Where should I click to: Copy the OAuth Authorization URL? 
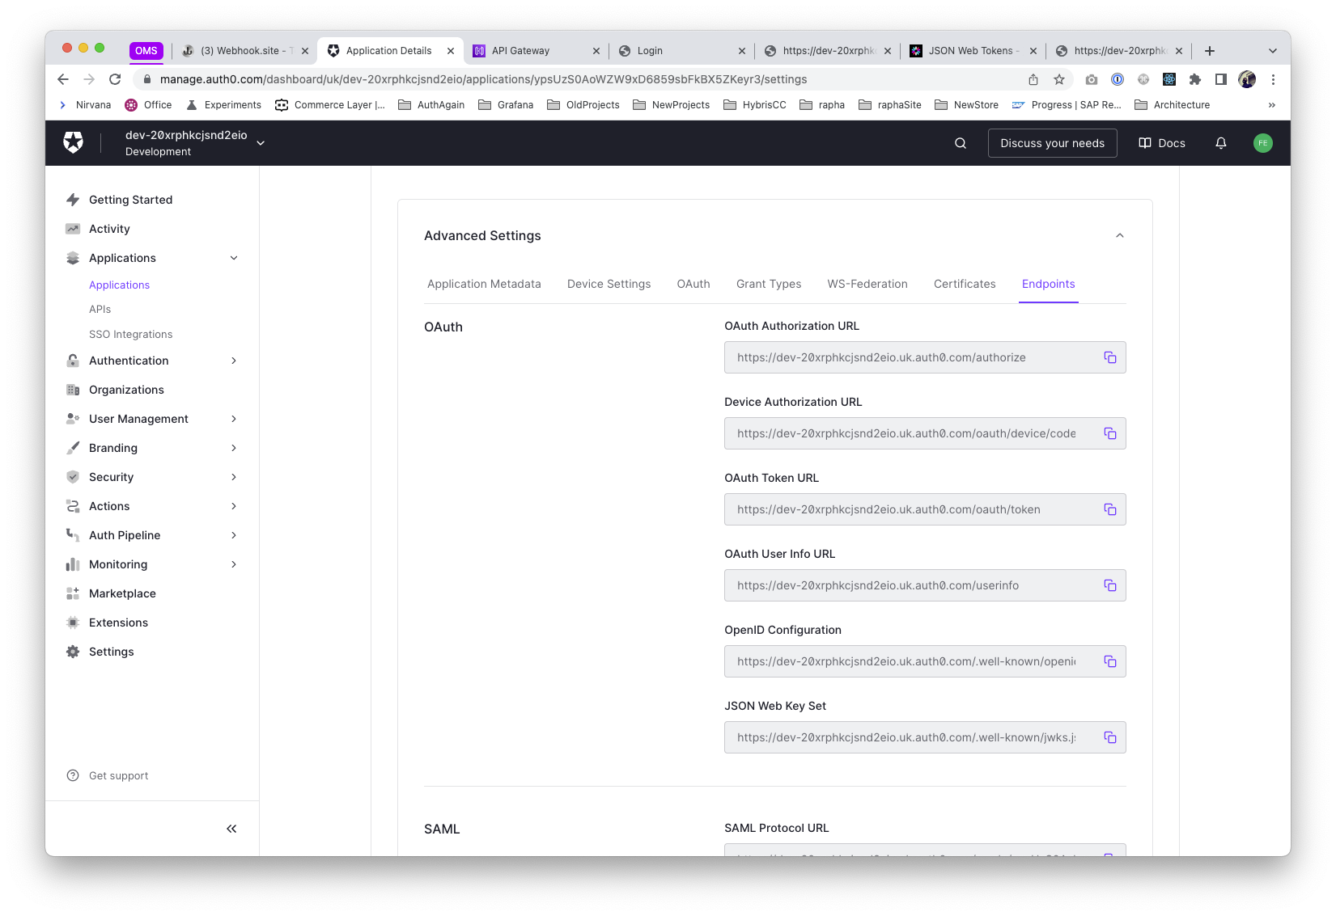pyautogui.click(x=1109, y=357)
